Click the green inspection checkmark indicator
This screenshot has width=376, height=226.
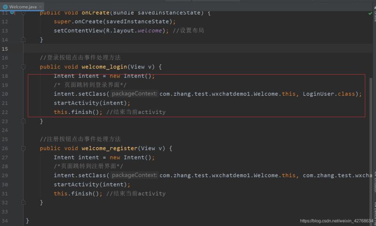[x=370, y=14]
